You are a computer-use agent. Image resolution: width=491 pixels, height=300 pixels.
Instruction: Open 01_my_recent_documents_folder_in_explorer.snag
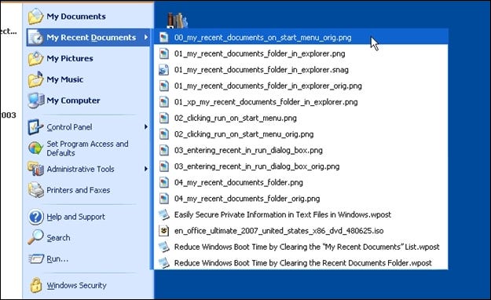coord(261,70)
